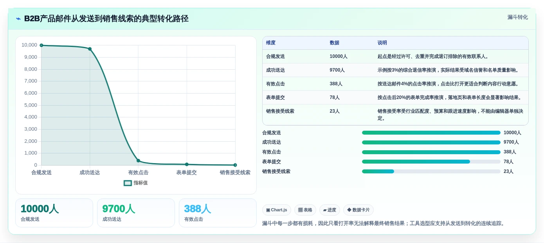This screenshot has width=544, height=243.
Task: Click the chart title B2B产品邮件 heading
Action: pos(106,18)
